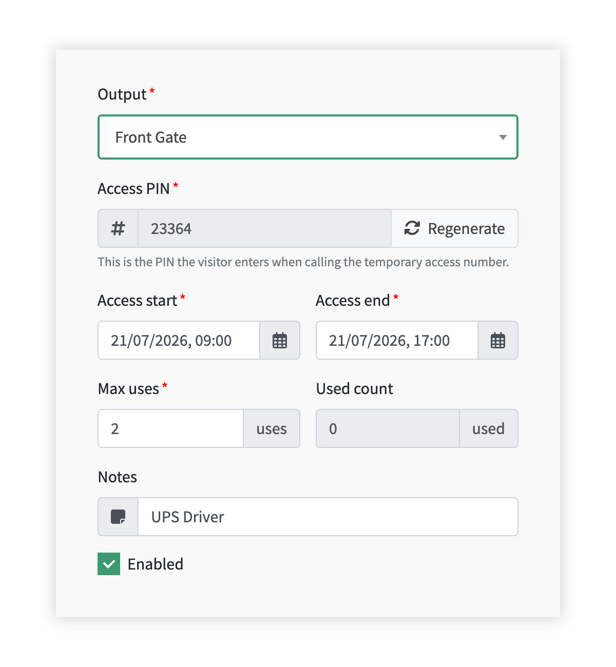Open the Access start calendar picker
616x667 pixels.
click(280, 340)
